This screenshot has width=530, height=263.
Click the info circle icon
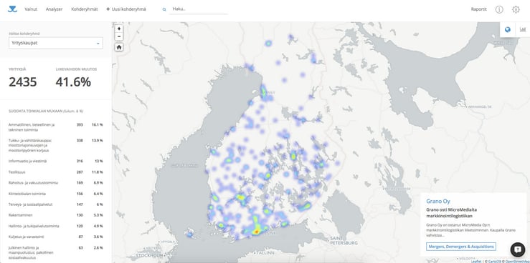coord(499,9)
